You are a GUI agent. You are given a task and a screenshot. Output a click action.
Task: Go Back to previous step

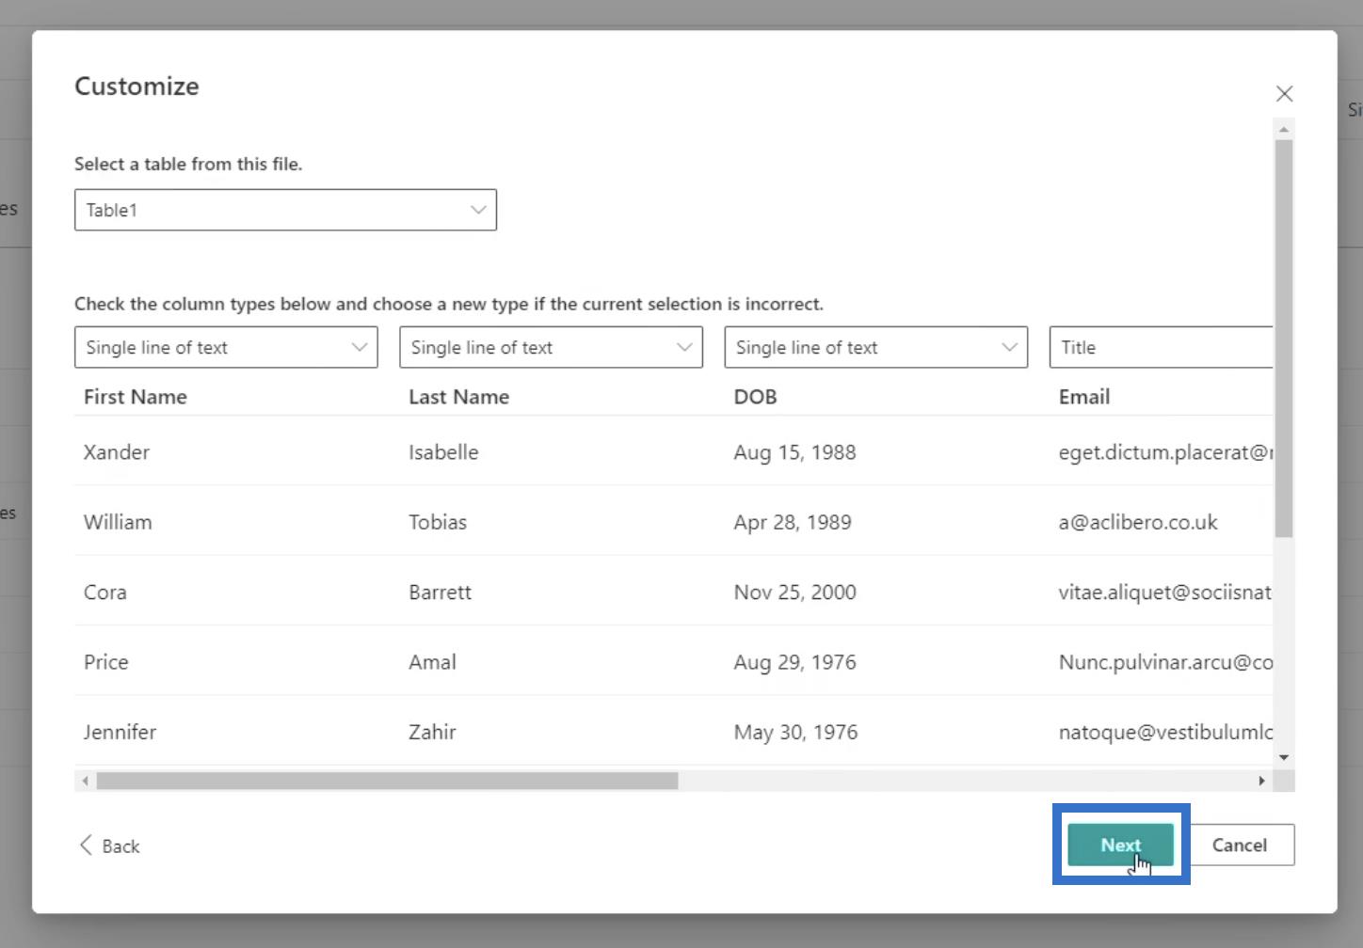pos(109,845)
